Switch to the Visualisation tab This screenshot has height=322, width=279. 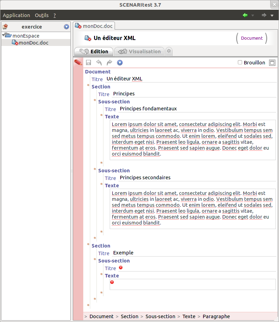(x=139, y=52)
